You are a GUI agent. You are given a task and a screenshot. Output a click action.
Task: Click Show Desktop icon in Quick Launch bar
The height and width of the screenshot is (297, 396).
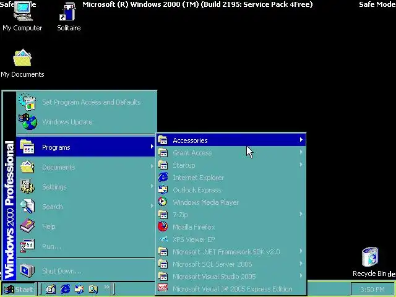coord(51,289)
